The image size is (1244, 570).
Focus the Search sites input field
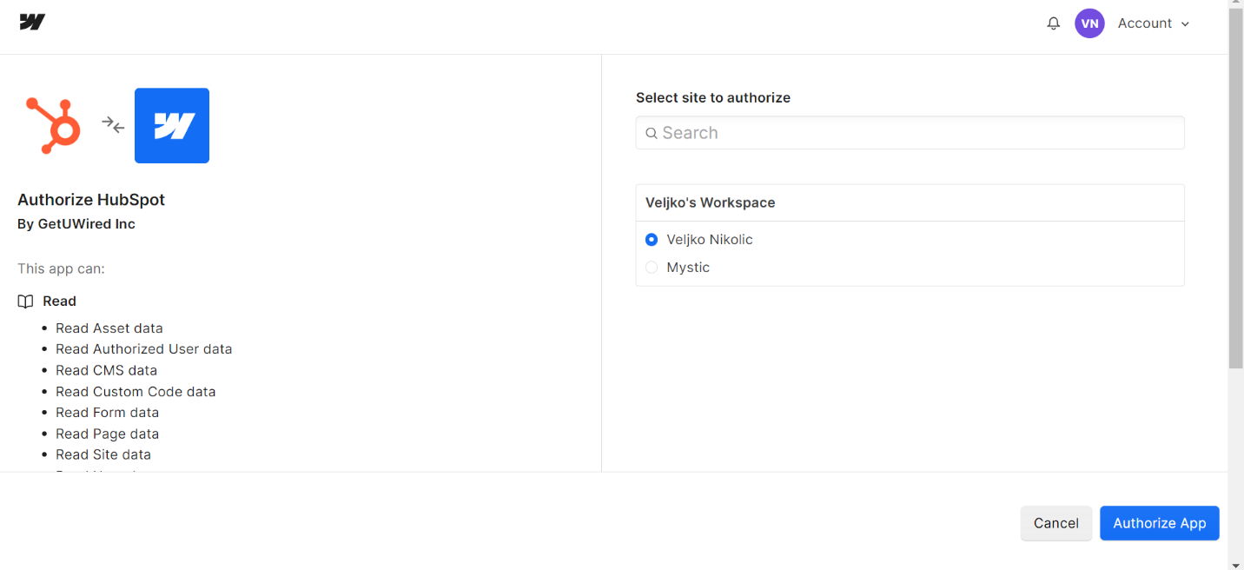click(910, 133)
